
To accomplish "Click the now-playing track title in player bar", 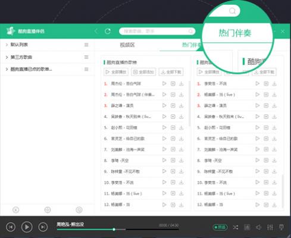I will (70, 224).
